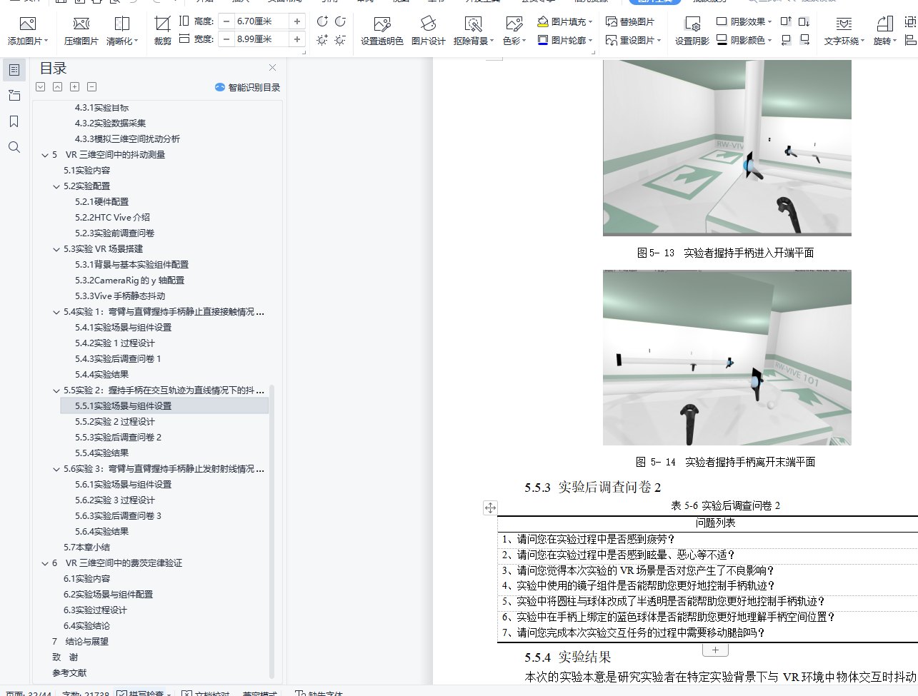918x696 pixels.
Task: Open the 阴影颜色 shadow color dropdown
Action: pos(744,40)
